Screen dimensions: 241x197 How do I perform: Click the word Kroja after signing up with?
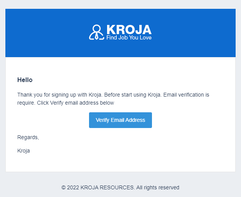96,95
